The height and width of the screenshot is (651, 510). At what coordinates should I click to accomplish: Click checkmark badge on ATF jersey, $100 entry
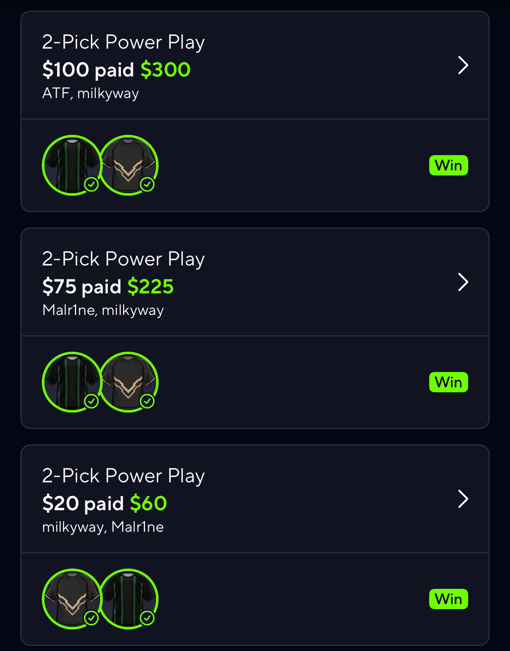(x=91, y=184)
